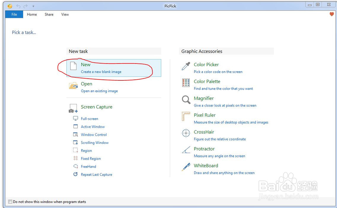Click 'Open an existing image' text

click(99, 91)
